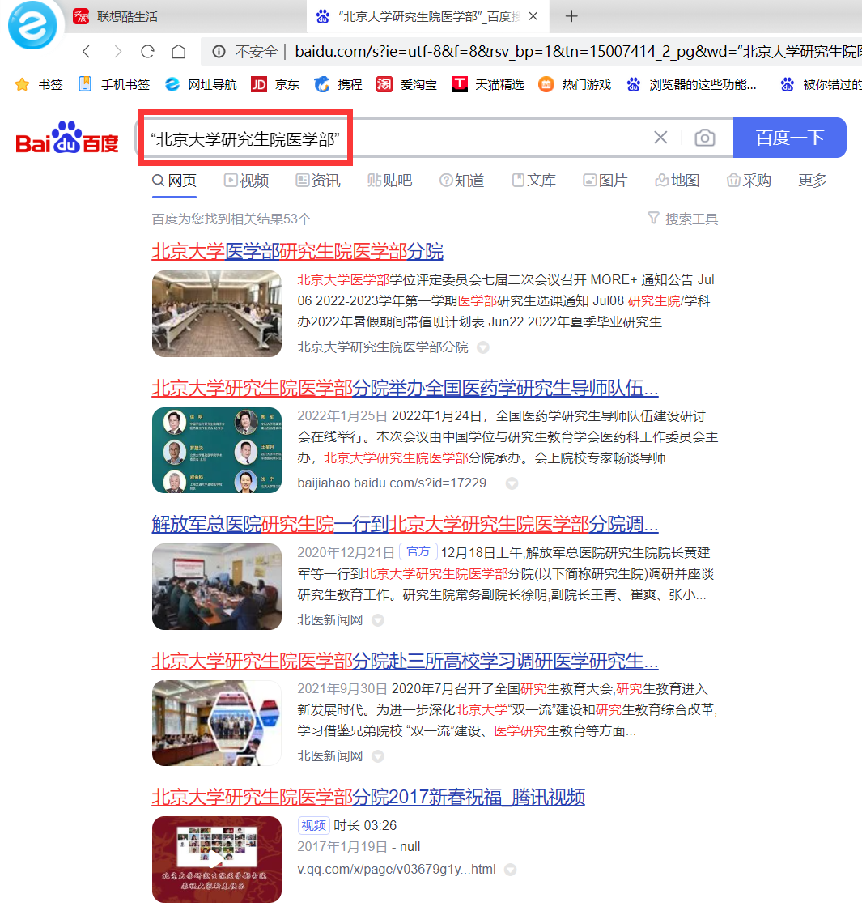
Task: Go back with browser back arrow
Action: click(87, 52)
